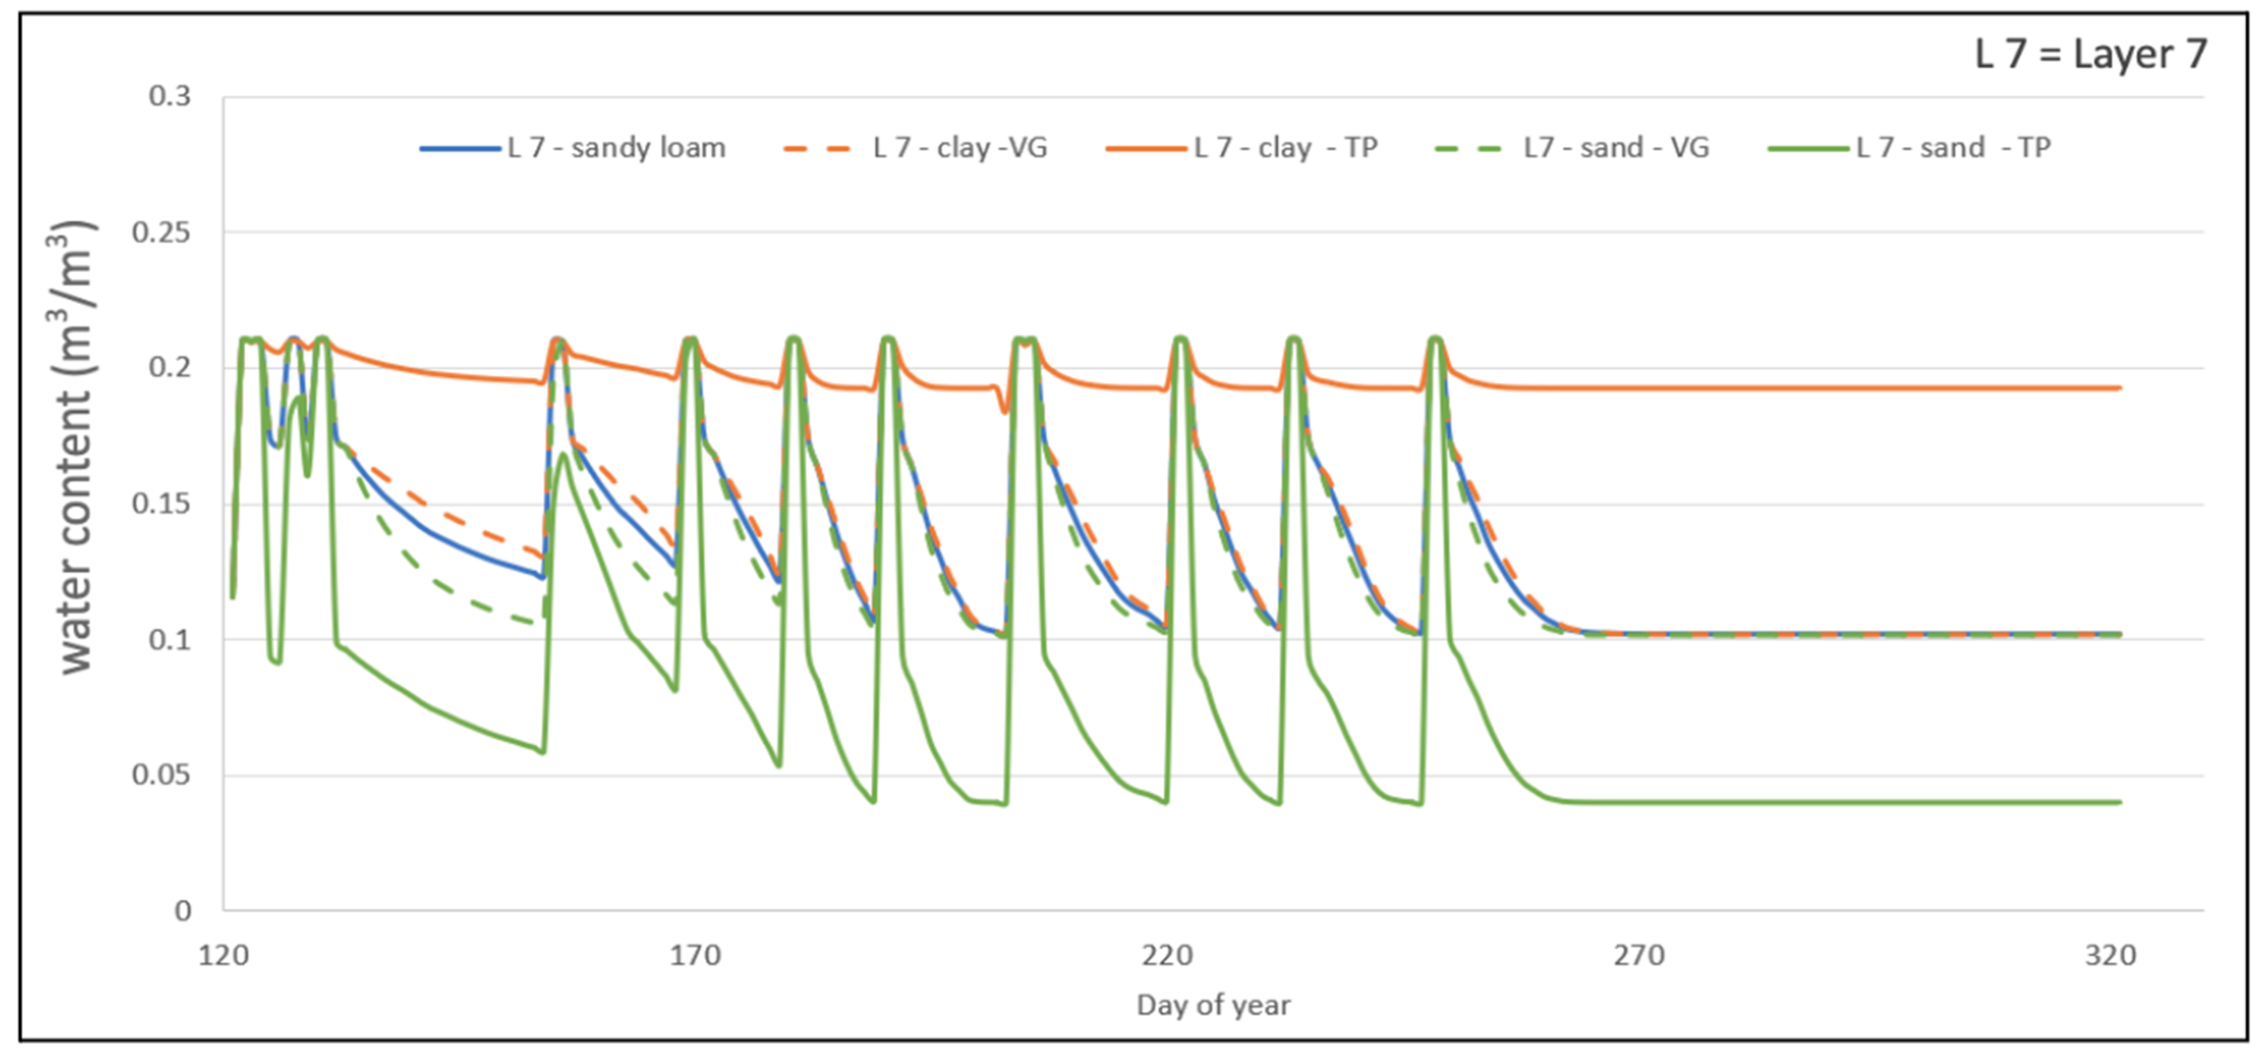Click the 170 x-axis tick label
The image size is (2265, 1055).
coord(694,955)
